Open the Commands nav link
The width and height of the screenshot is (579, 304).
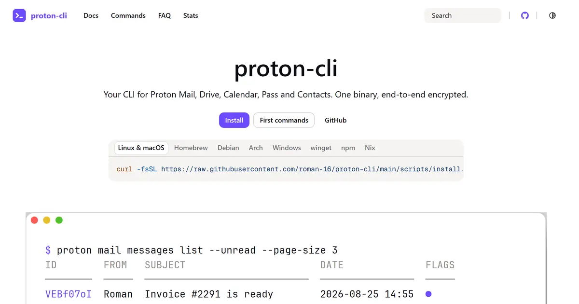click(x=128, y=15)
